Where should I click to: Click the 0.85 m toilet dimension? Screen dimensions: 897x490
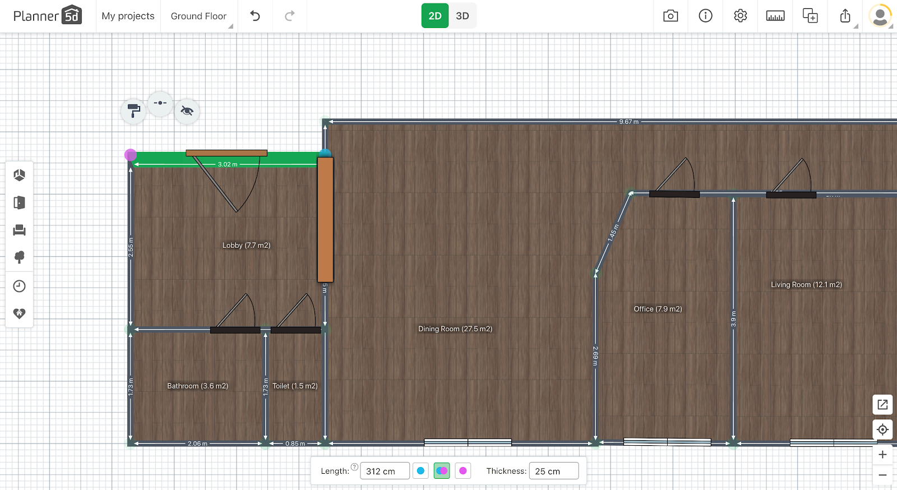pyautogui.click(x=295, y=443)
